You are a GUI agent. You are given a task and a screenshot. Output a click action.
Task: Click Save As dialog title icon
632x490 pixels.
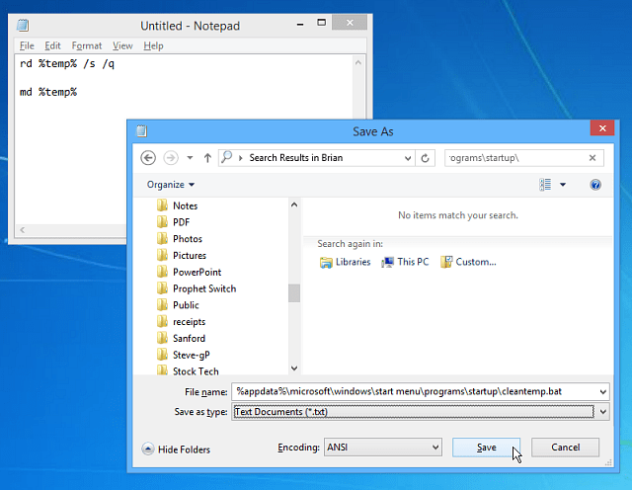141,131
